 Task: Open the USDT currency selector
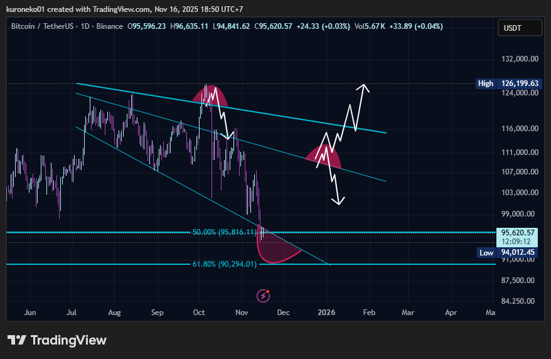pyautogui.click(x=520, y=28)
